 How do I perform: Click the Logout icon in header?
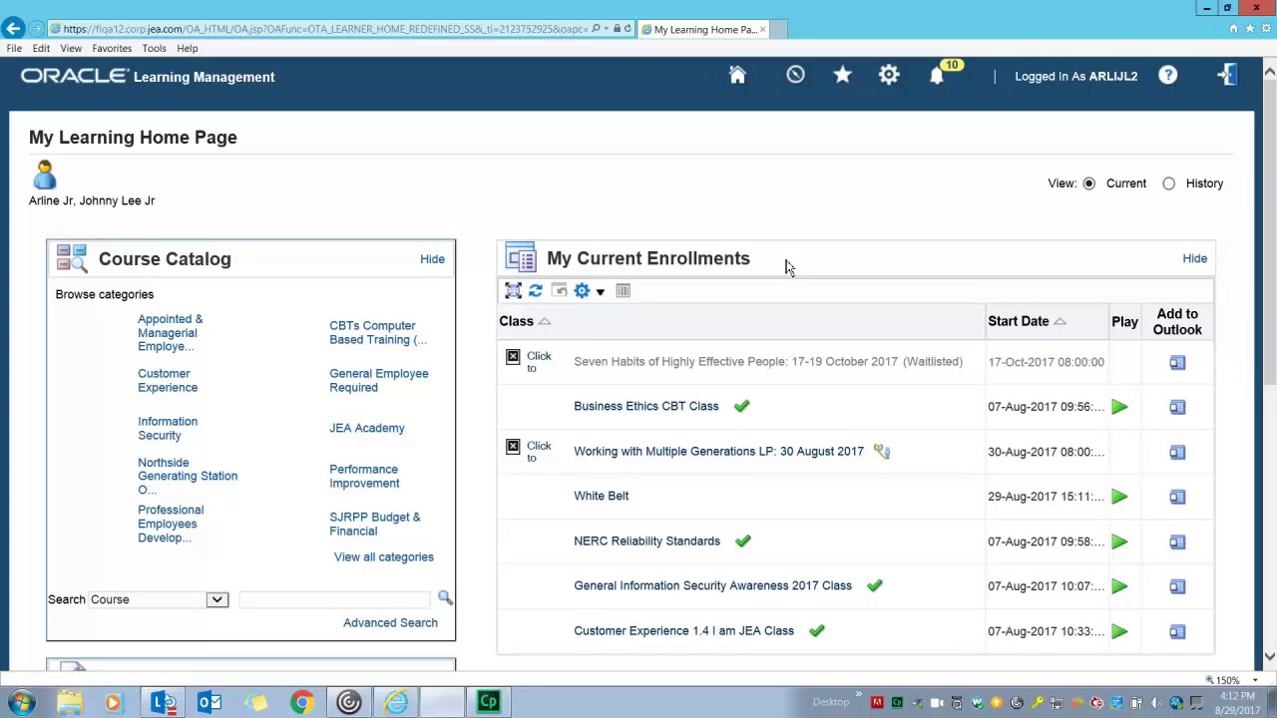[1226, 75]
